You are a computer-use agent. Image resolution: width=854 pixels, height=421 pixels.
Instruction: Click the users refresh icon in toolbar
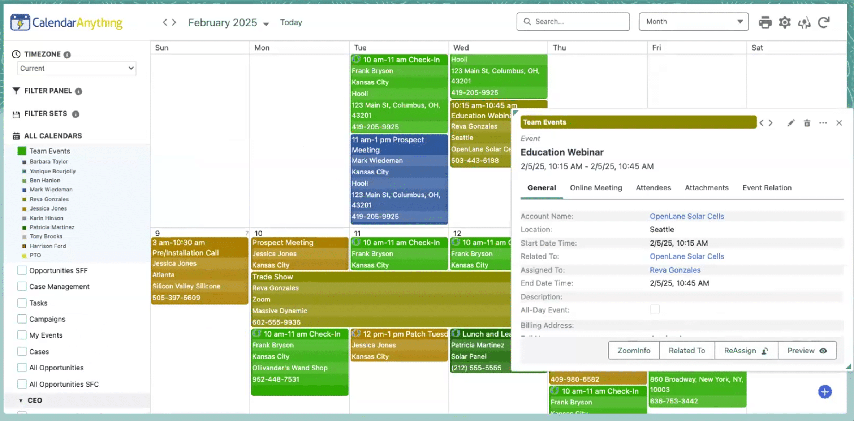804,23
